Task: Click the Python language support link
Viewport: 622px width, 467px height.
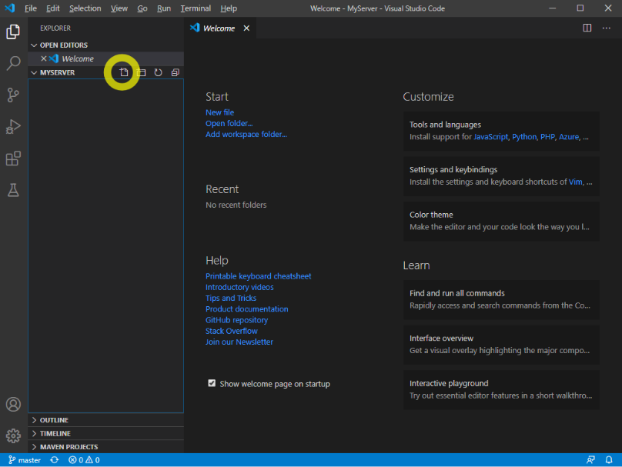Action: click(524, 137)
